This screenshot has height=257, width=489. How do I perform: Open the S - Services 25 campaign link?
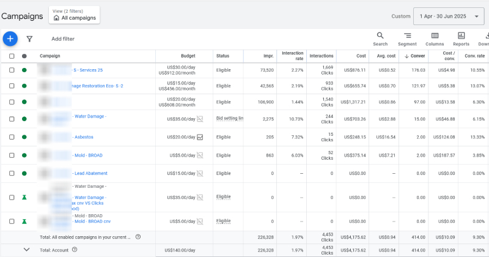87,70
